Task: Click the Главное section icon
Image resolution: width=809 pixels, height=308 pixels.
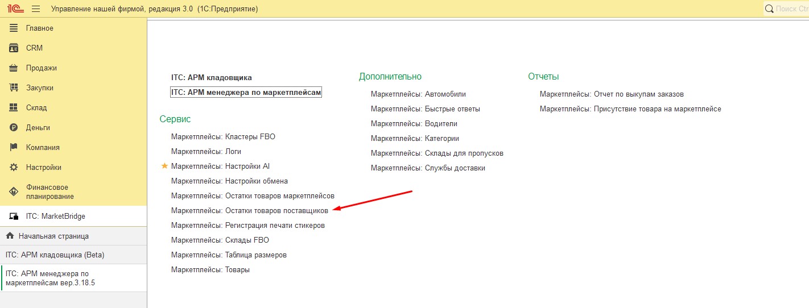Action: (x=14, y=28)
